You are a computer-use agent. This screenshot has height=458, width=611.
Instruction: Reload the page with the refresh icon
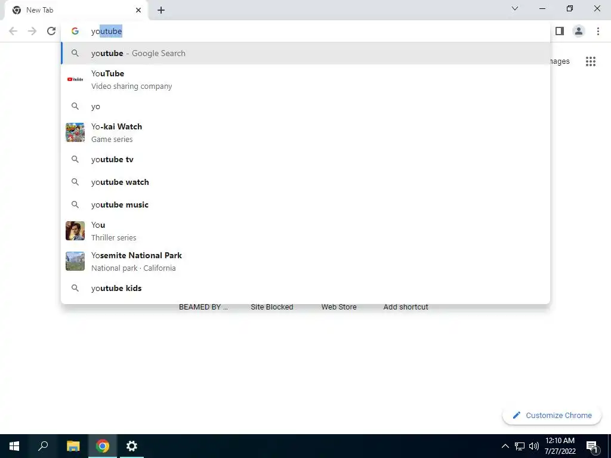[51, 31]
